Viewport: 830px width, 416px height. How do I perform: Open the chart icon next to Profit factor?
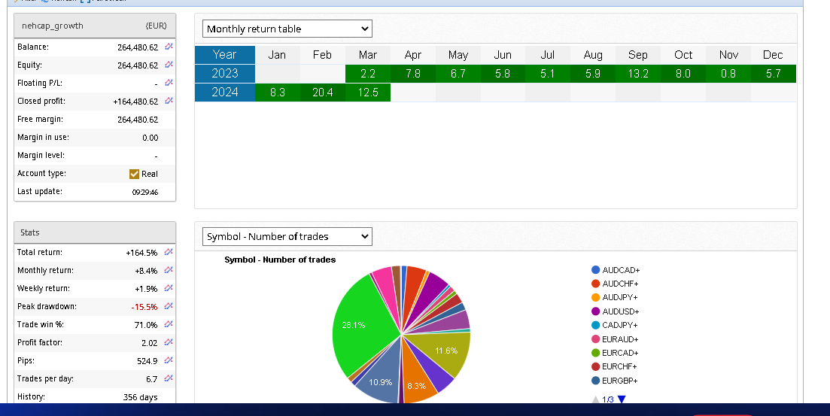pos(169,342)
